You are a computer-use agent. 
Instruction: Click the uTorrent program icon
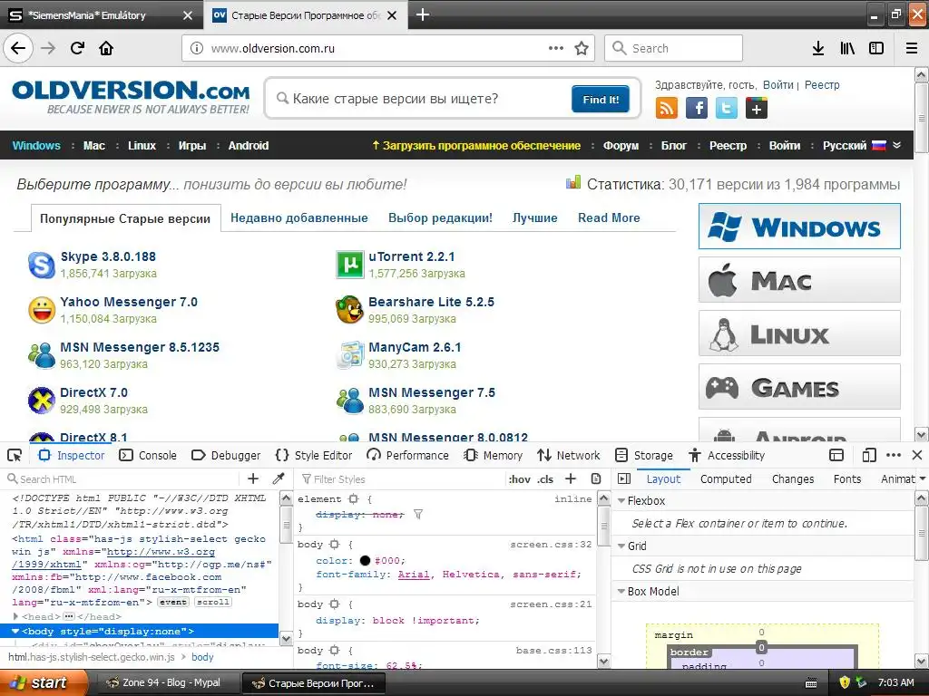349,265
